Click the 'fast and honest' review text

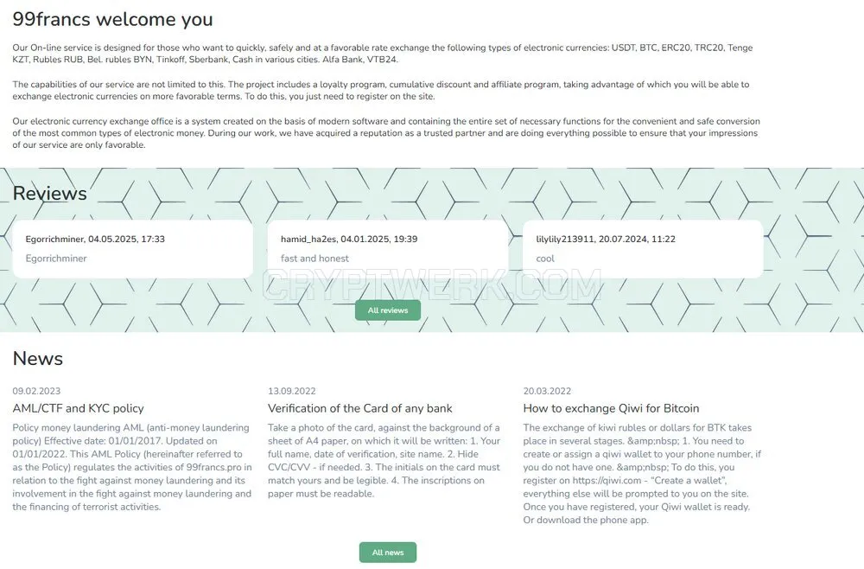point(314,259)
